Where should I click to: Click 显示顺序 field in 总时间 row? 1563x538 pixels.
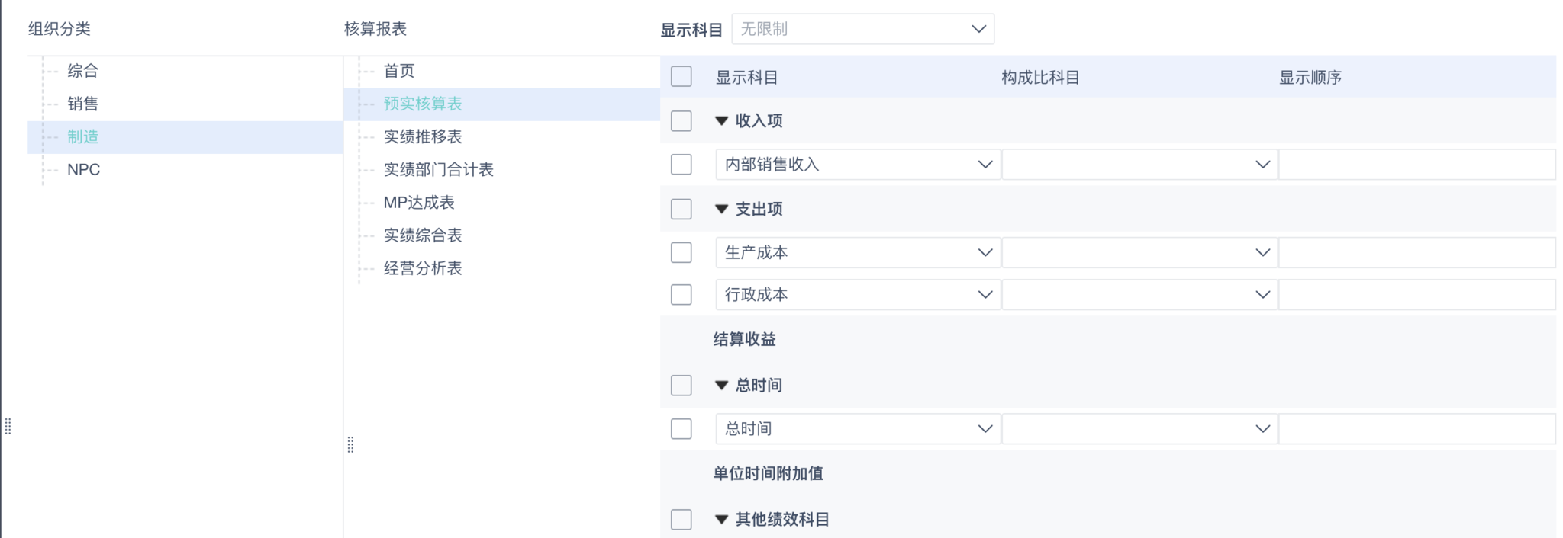coord(1416,429)
